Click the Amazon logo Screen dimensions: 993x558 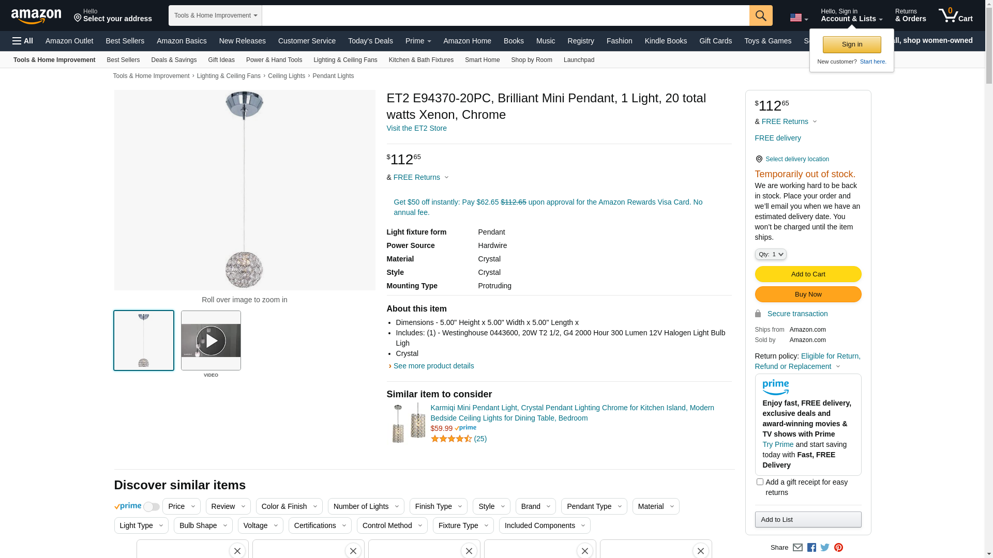(x=36, y=16)
